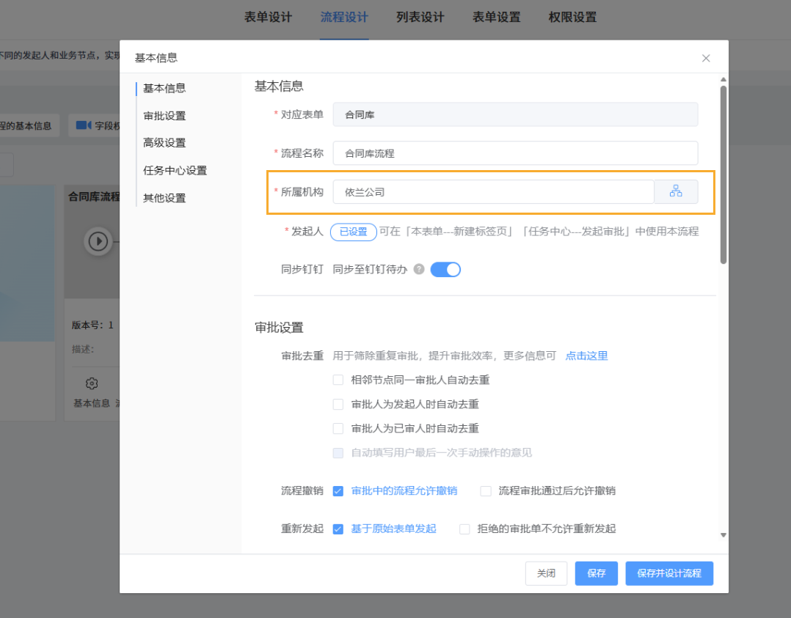Close the 基本信息 dialog with X
Image resolution: width=791 pixels, height=618 pixels.
point(706,58)
